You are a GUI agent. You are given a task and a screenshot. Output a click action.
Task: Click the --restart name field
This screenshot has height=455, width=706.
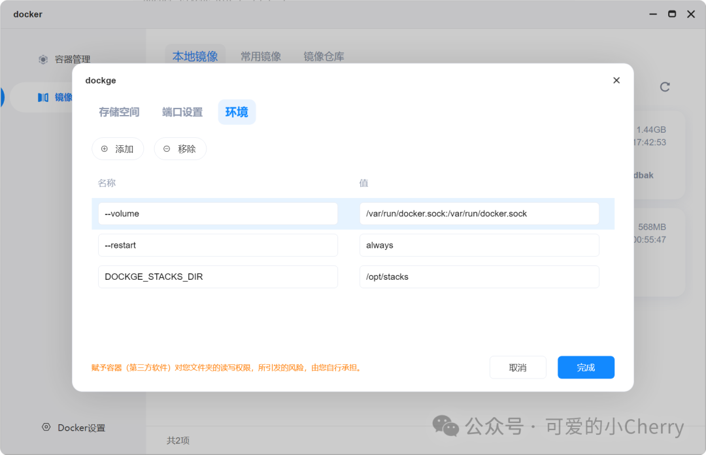pyautogui.click(x=218, y=245)
